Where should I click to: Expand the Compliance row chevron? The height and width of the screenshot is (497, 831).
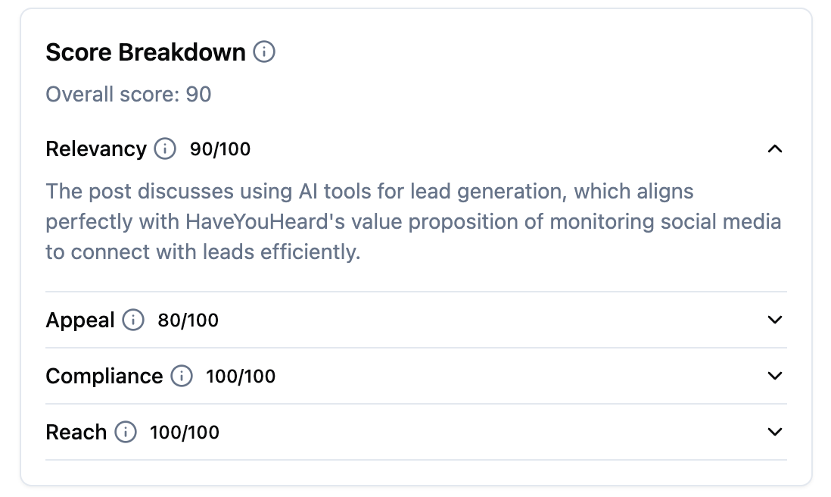tap(774, 376)
